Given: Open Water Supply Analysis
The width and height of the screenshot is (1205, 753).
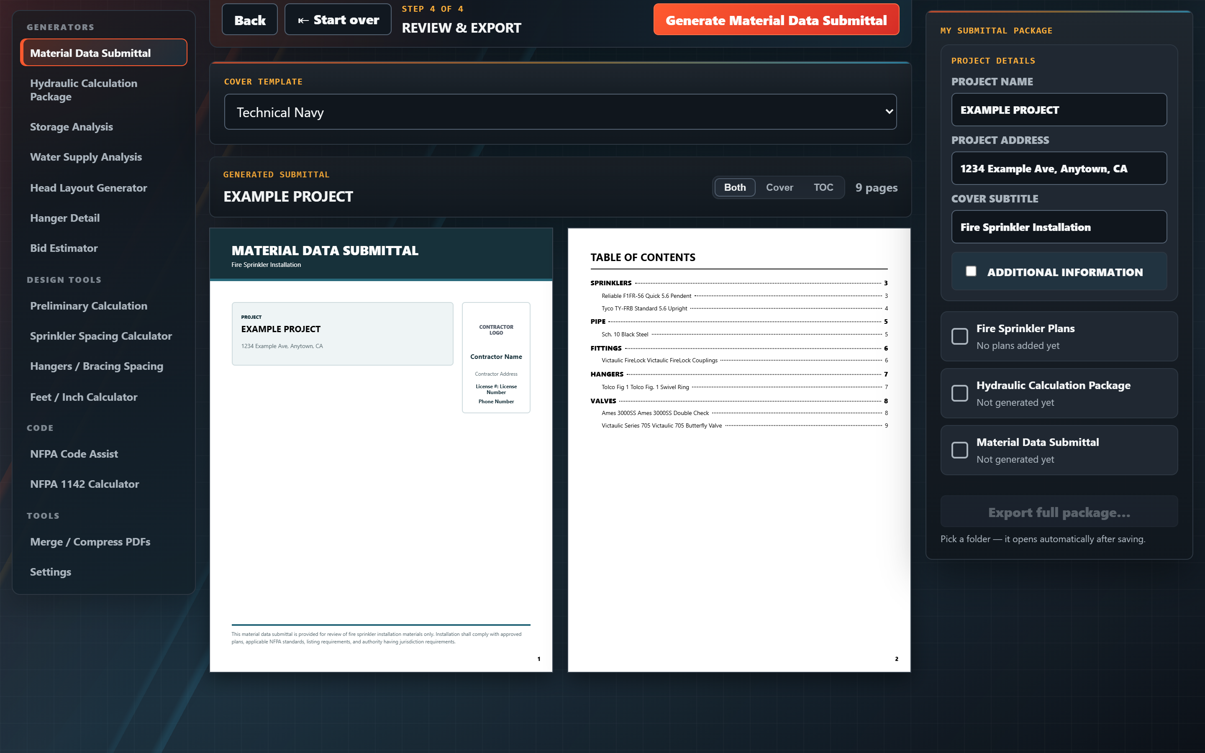Looking at the screenshot, I should click(104, 157).
